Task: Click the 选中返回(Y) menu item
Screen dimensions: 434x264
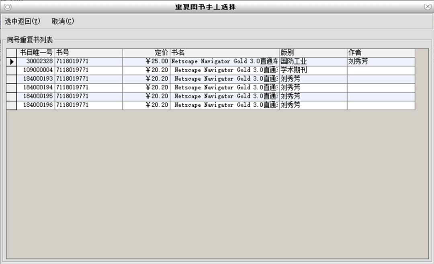Action: tap(23, 21)
